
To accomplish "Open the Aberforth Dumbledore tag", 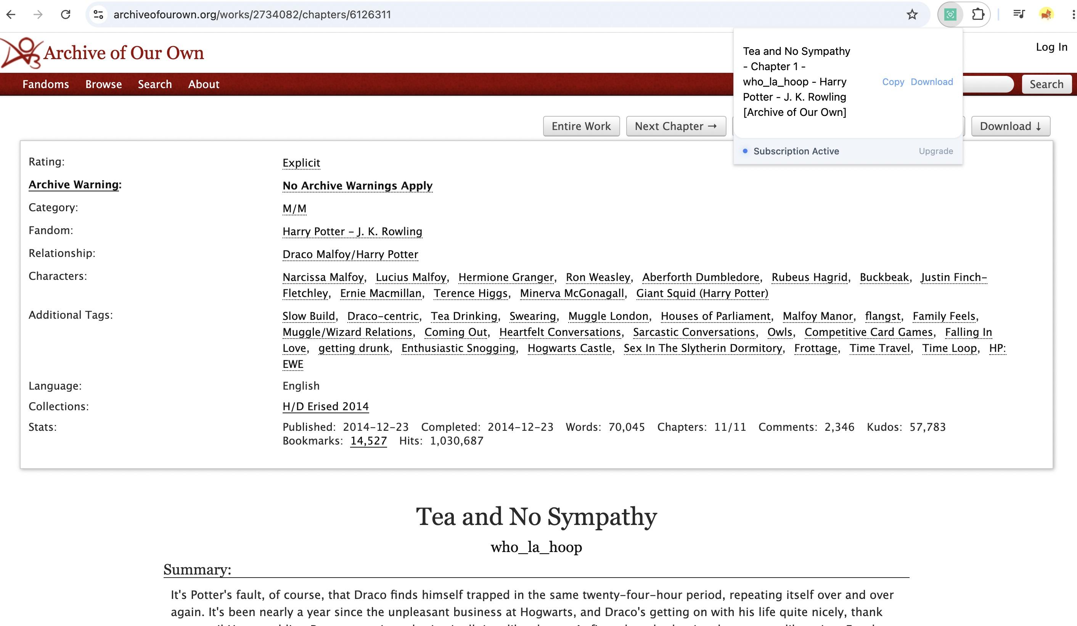I will coord(701,277).
